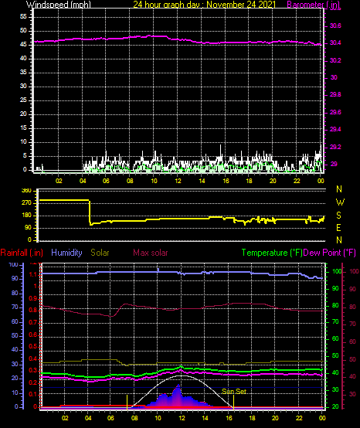Screen dimensions: 360x428
Task: Click the 270 degree wind direction label
Action: [28, 203]
